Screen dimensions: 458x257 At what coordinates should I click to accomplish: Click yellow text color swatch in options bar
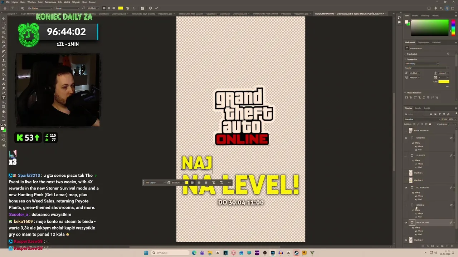pos(121,8)
